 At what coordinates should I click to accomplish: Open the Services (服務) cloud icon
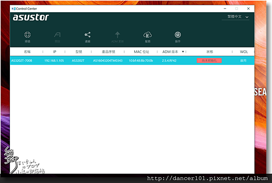(147, 35)
